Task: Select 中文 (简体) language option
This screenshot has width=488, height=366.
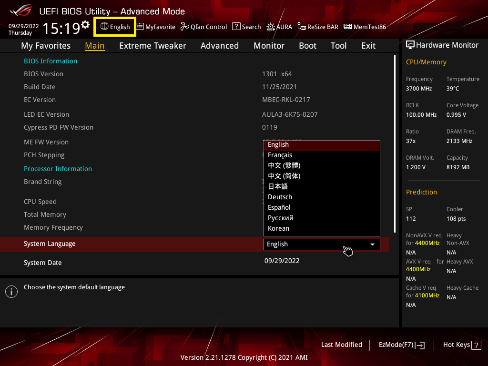Action: click(x=322, y=176)
